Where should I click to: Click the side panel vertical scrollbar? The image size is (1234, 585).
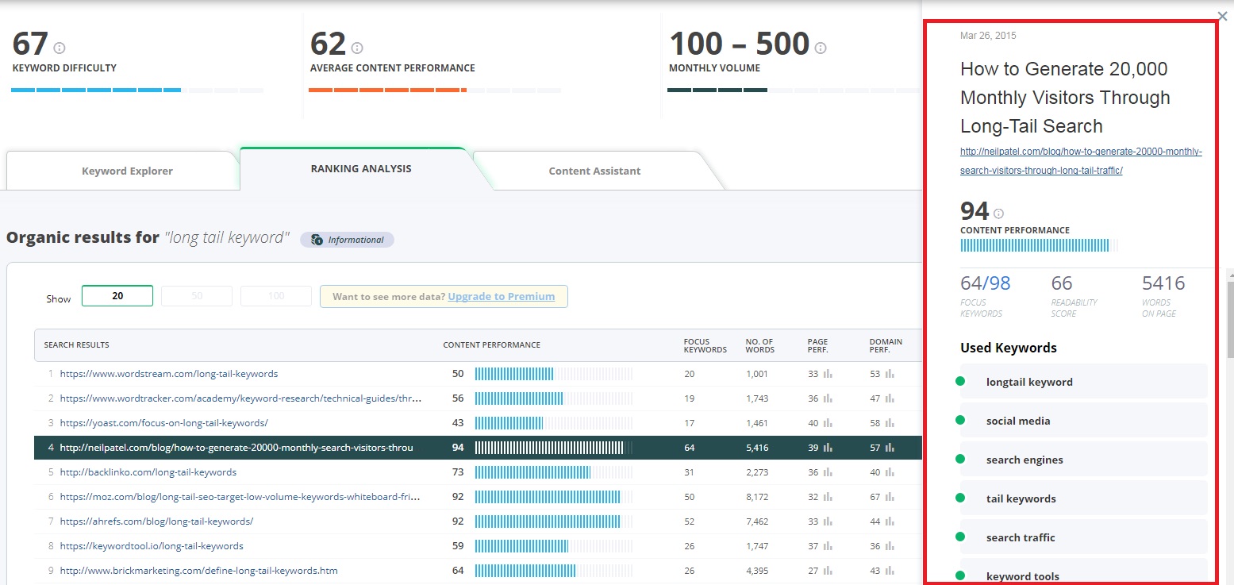point(1230,318)
